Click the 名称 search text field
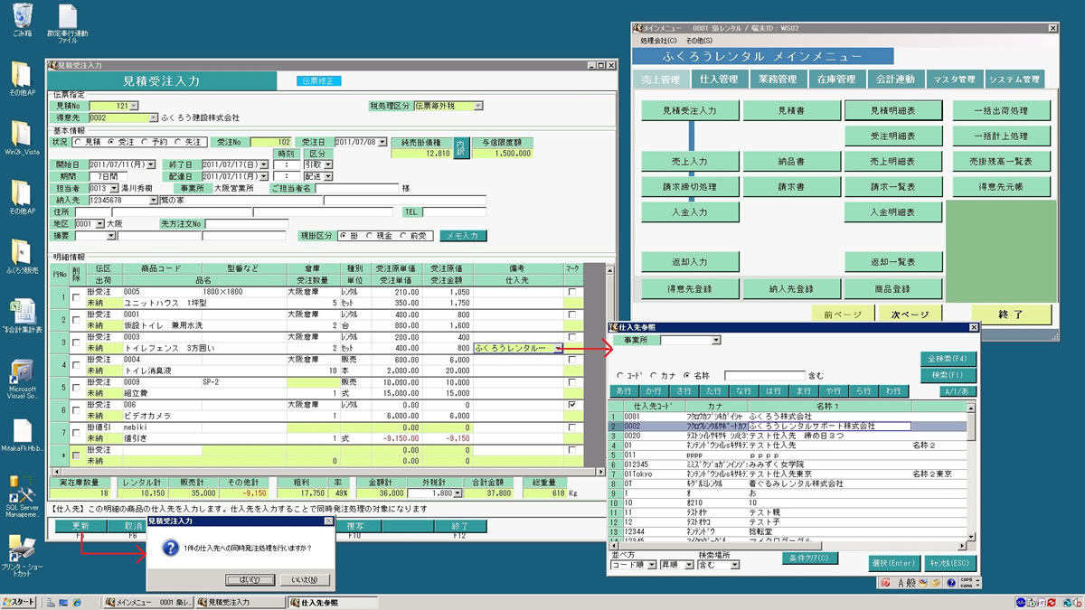 point(764,375)
